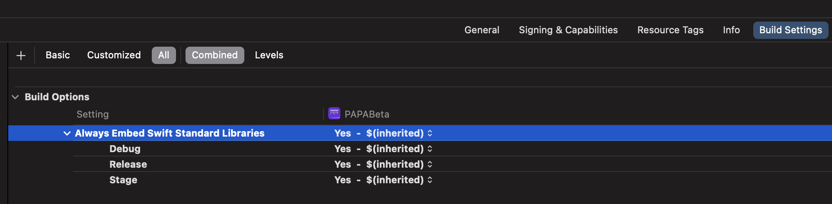Show all build settings with All filter
832x204 pixels.
click(164, 55)
